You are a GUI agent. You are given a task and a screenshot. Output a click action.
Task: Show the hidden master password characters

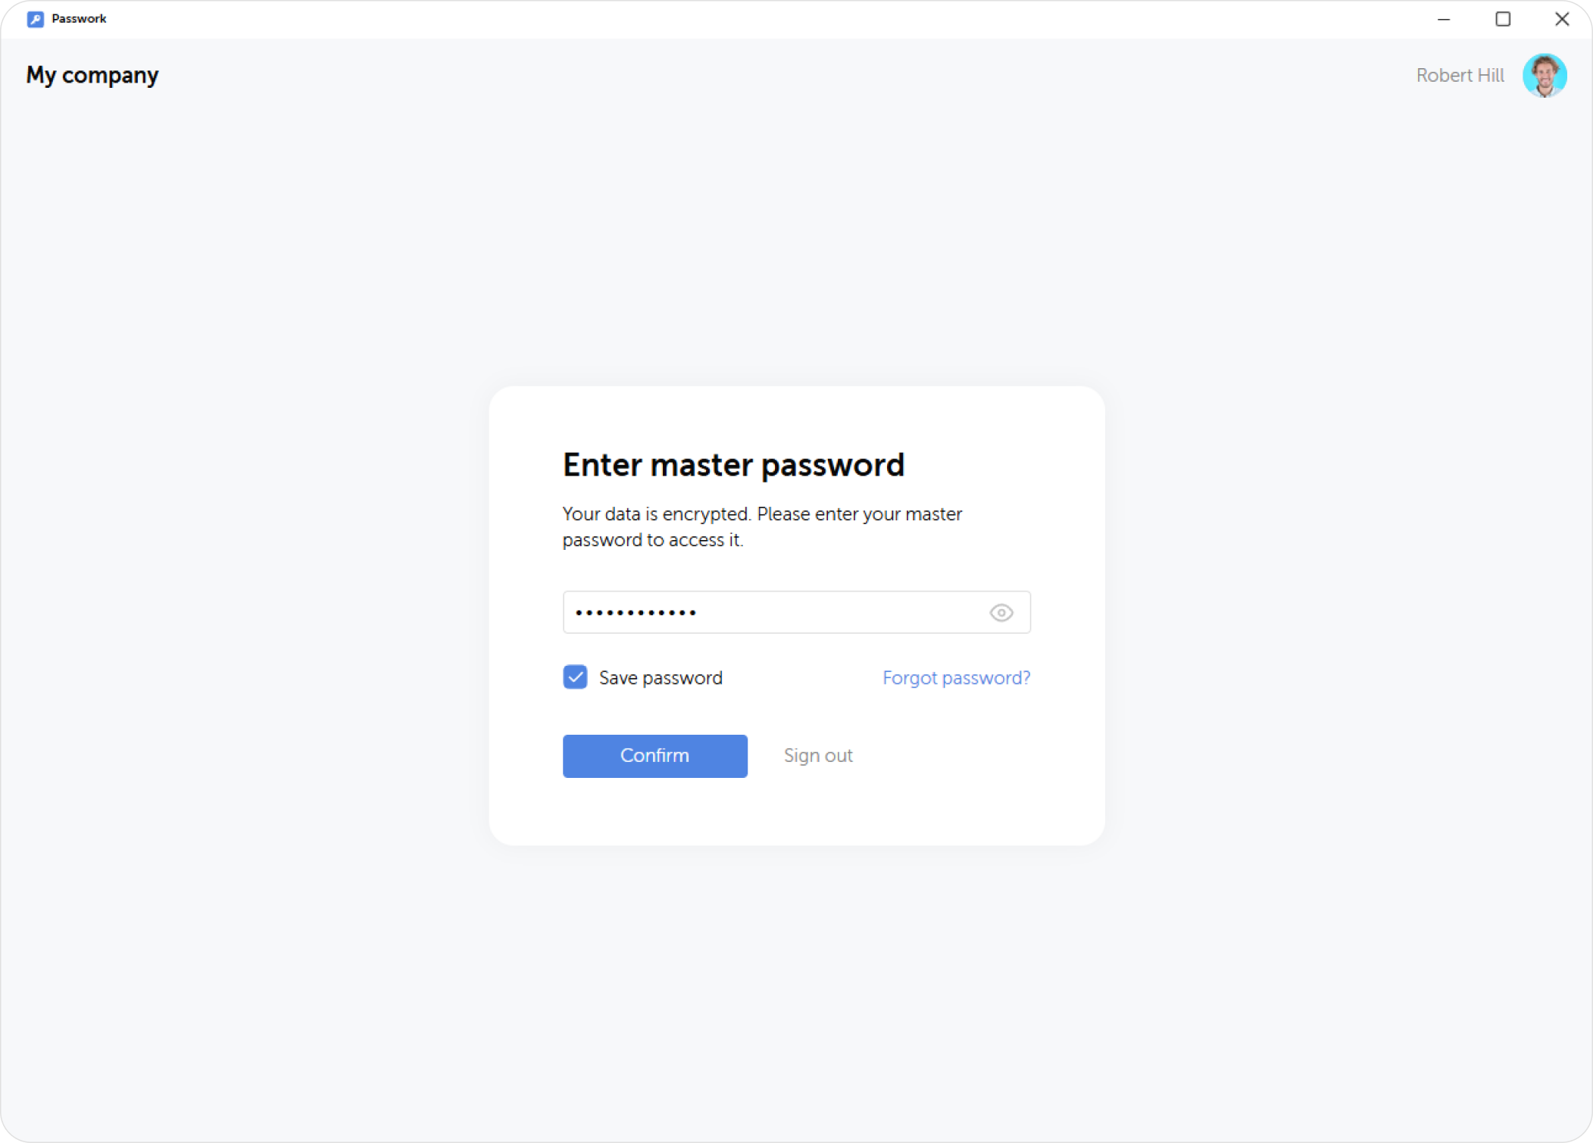click(1001, 612)
